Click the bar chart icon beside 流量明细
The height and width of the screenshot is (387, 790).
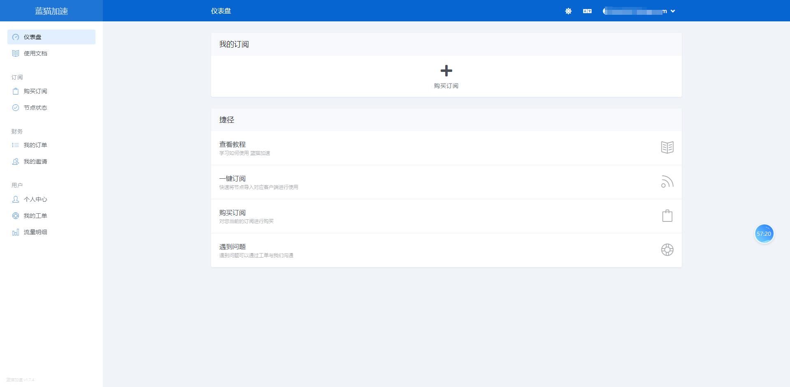pos(16,232)
